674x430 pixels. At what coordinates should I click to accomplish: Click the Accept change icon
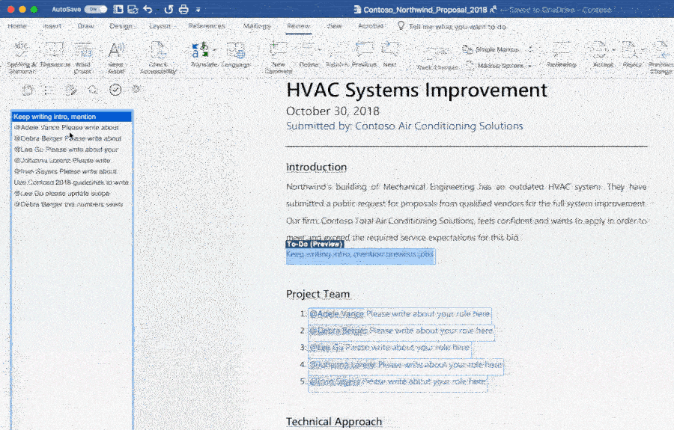tap(600, 50)
